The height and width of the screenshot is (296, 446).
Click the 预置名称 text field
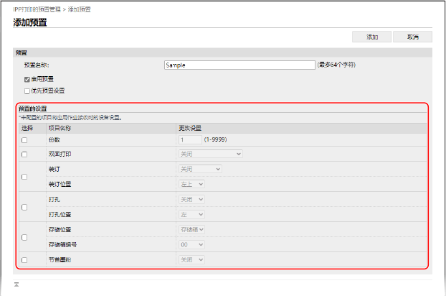click(239, 65)
